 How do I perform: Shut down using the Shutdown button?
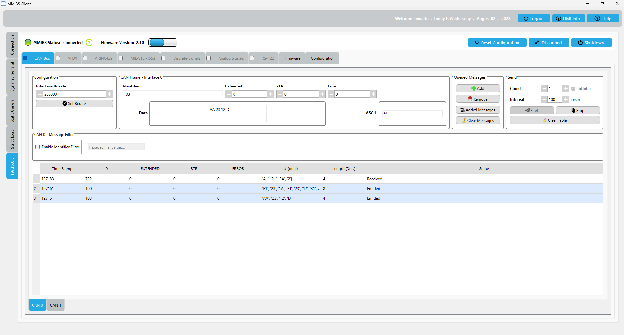[591, 43]
